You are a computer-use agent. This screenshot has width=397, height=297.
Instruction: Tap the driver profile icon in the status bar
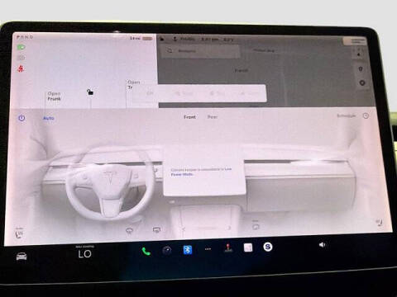[x=175, y=40]
